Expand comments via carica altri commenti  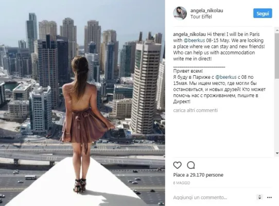tap(196, 110)
